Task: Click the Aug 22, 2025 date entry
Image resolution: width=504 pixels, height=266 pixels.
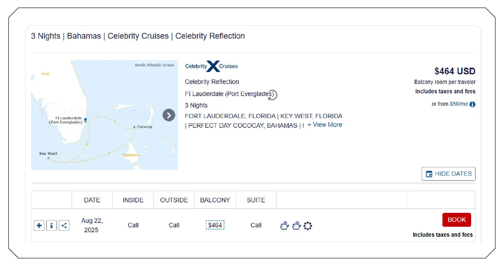Action: pyautogui.click(x=92, y=225)
